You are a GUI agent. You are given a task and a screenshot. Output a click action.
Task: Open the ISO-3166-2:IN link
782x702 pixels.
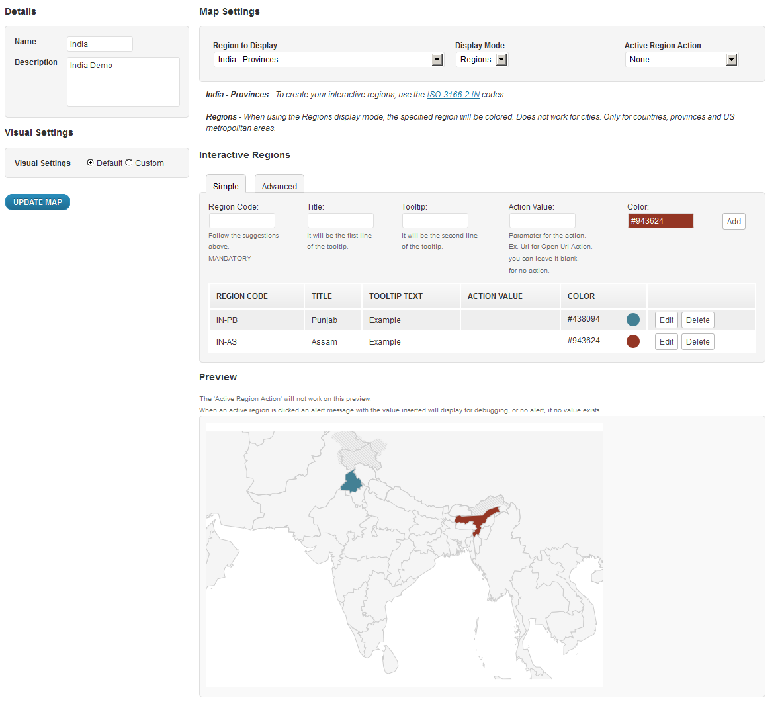[453, 95]
